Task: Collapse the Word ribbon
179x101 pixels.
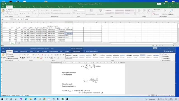Action: [x=174, y=61]
